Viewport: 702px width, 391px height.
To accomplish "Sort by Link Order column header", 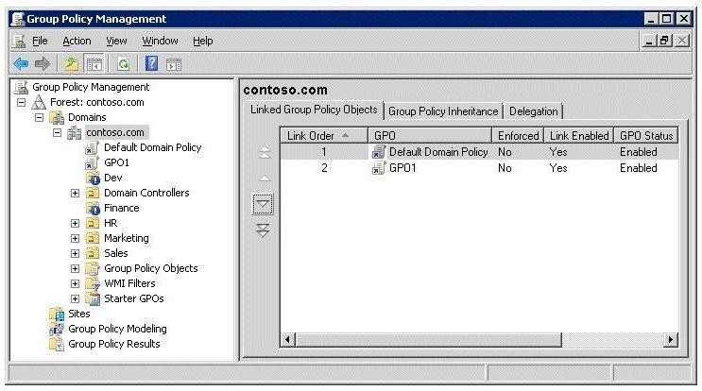I will [324, 136].
